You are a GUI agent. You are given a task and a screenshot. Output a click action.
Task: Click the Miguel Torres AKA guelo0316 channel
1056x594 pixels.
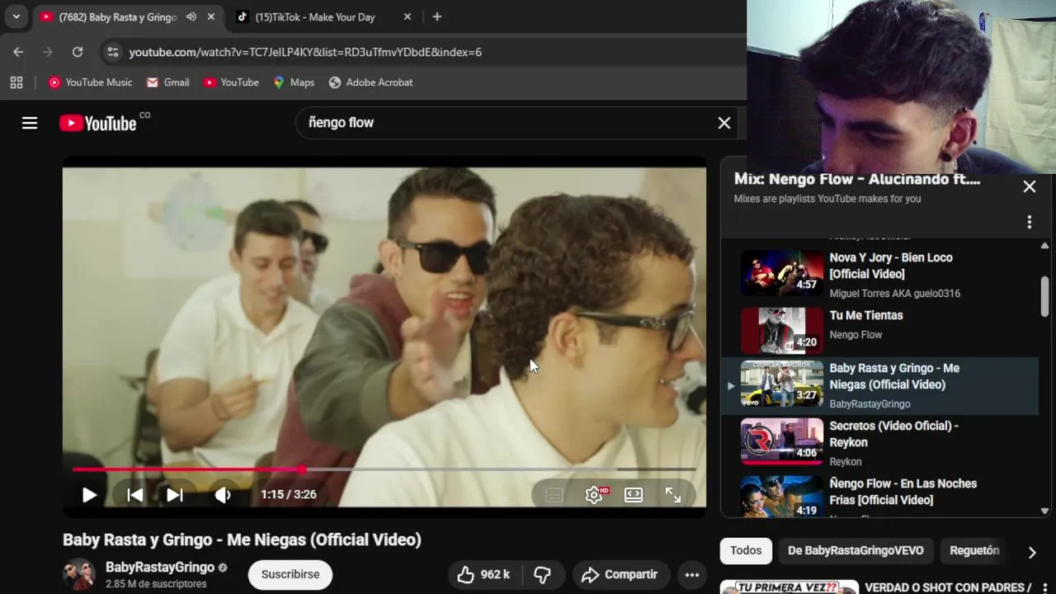[894, 293]
